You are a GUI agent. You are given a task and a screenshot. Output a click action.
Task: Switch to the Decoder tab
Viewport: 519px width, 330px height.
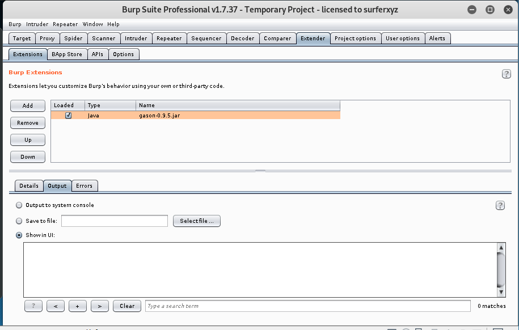[x=243, y=39]
